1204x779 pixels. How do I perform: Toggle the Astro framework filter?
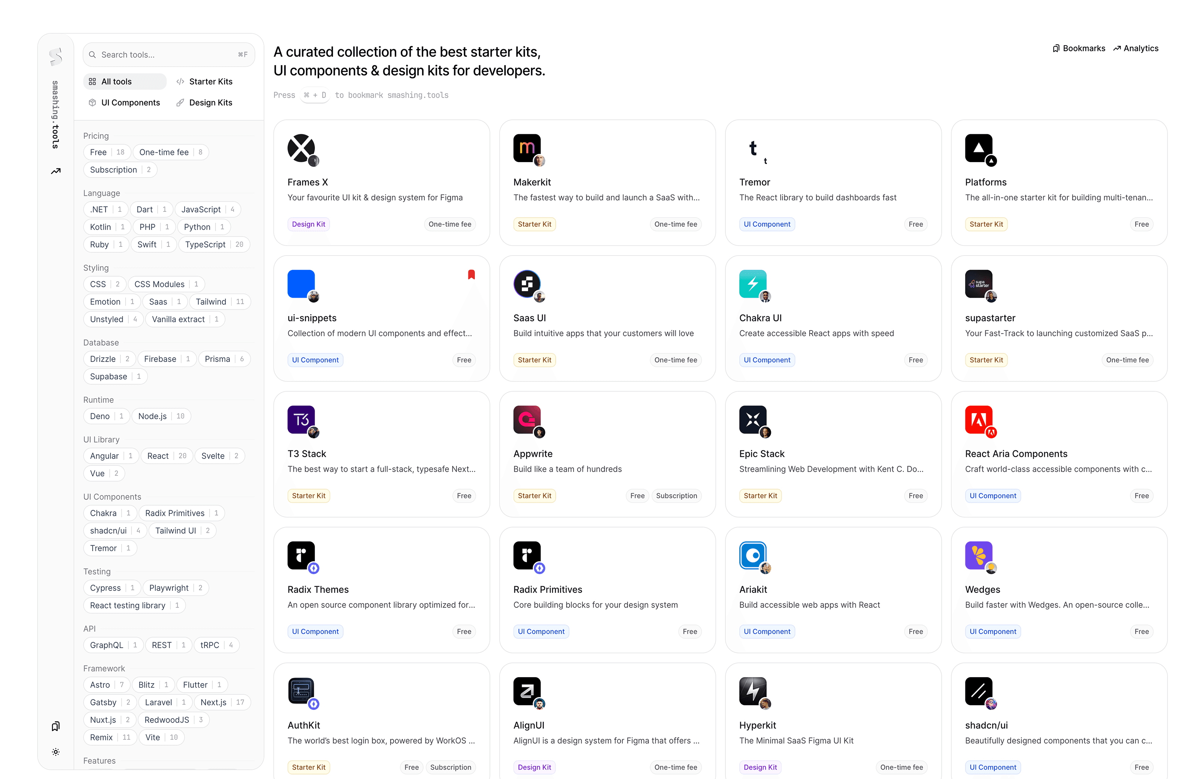tap(106, 685)
